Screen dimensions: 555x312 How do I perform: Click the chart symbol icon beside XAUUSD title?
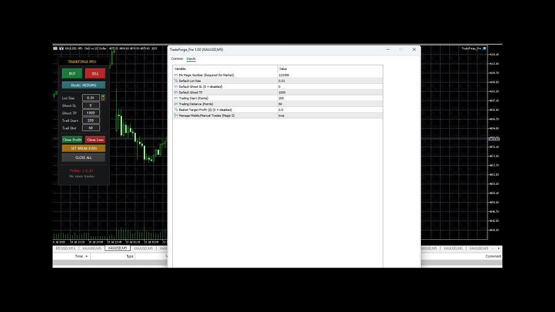(x=55, y=49)
